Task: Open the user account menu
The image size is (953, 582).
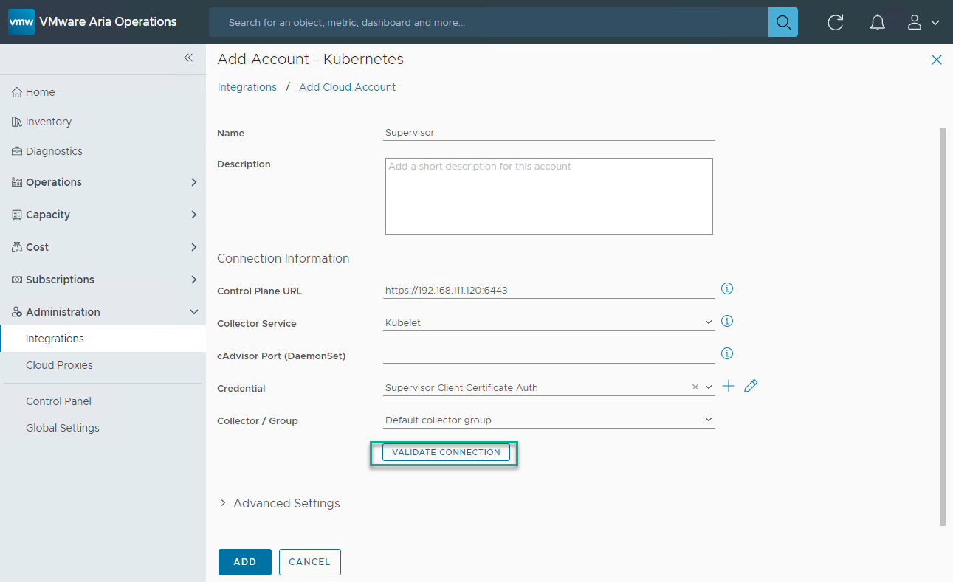Action: 922,23
